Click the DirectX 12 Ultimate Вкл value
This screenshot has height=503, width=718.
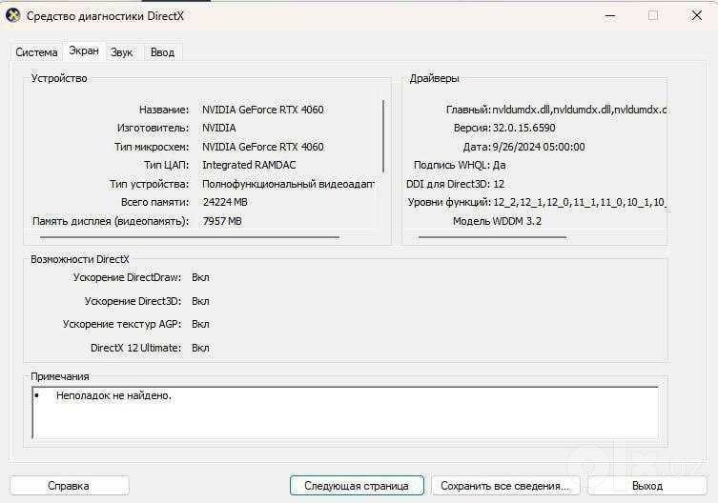coord(200,349)
